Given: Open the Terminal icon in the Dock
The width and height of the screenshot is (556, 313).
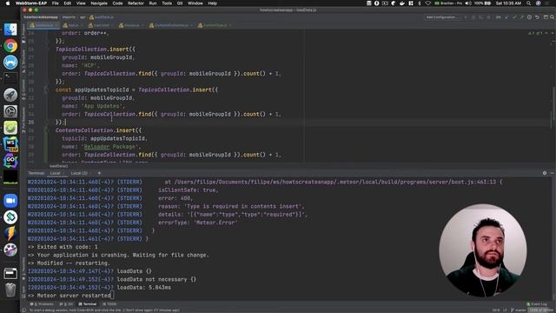Looking at the screenshot, I should pyautogui.click(x=10, y=78).
